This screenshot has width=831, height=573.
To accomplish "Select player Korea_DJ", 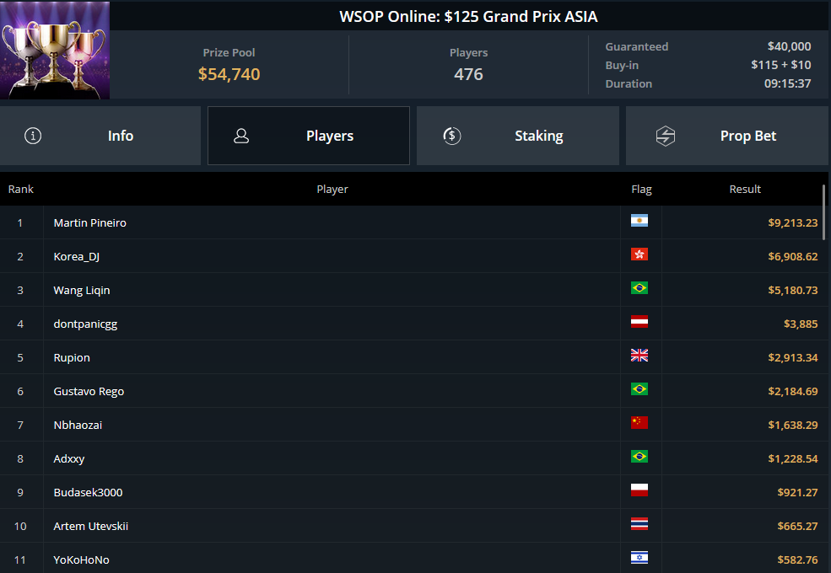I will click(x=76, y=257).
